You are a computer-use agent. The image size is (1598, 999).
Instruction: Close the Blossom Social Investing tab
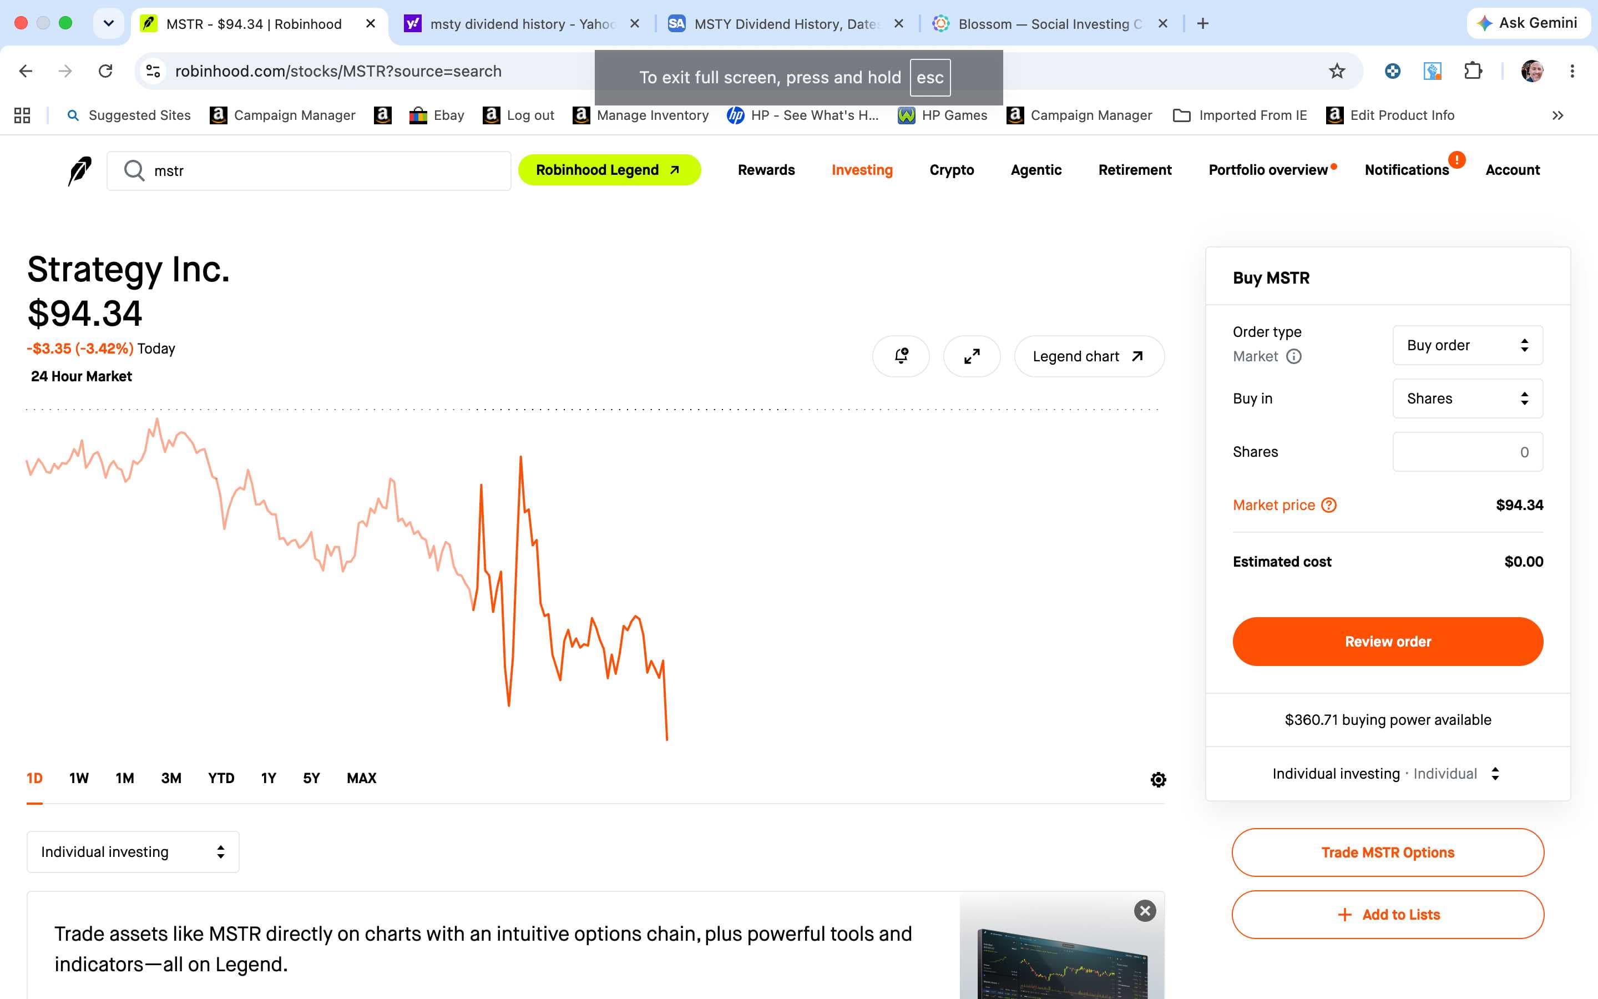pos(1163,24)
